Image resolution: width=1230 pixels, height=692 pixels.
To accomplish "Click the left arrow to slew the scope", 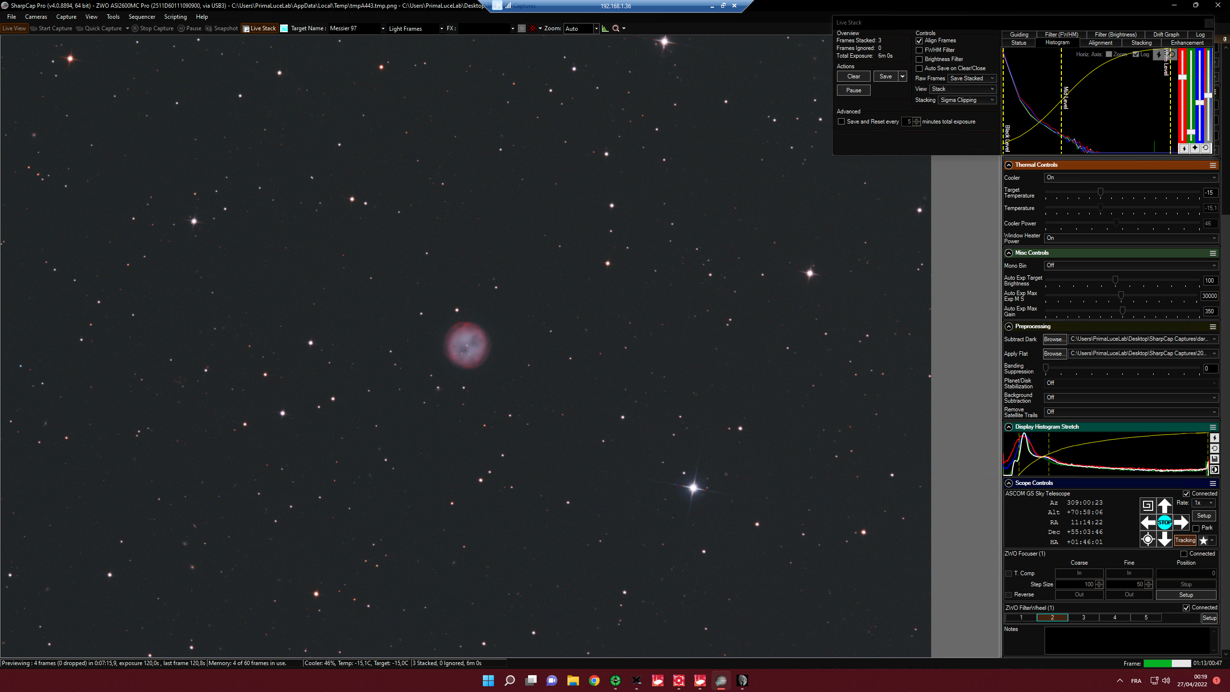I will 1148,522.
